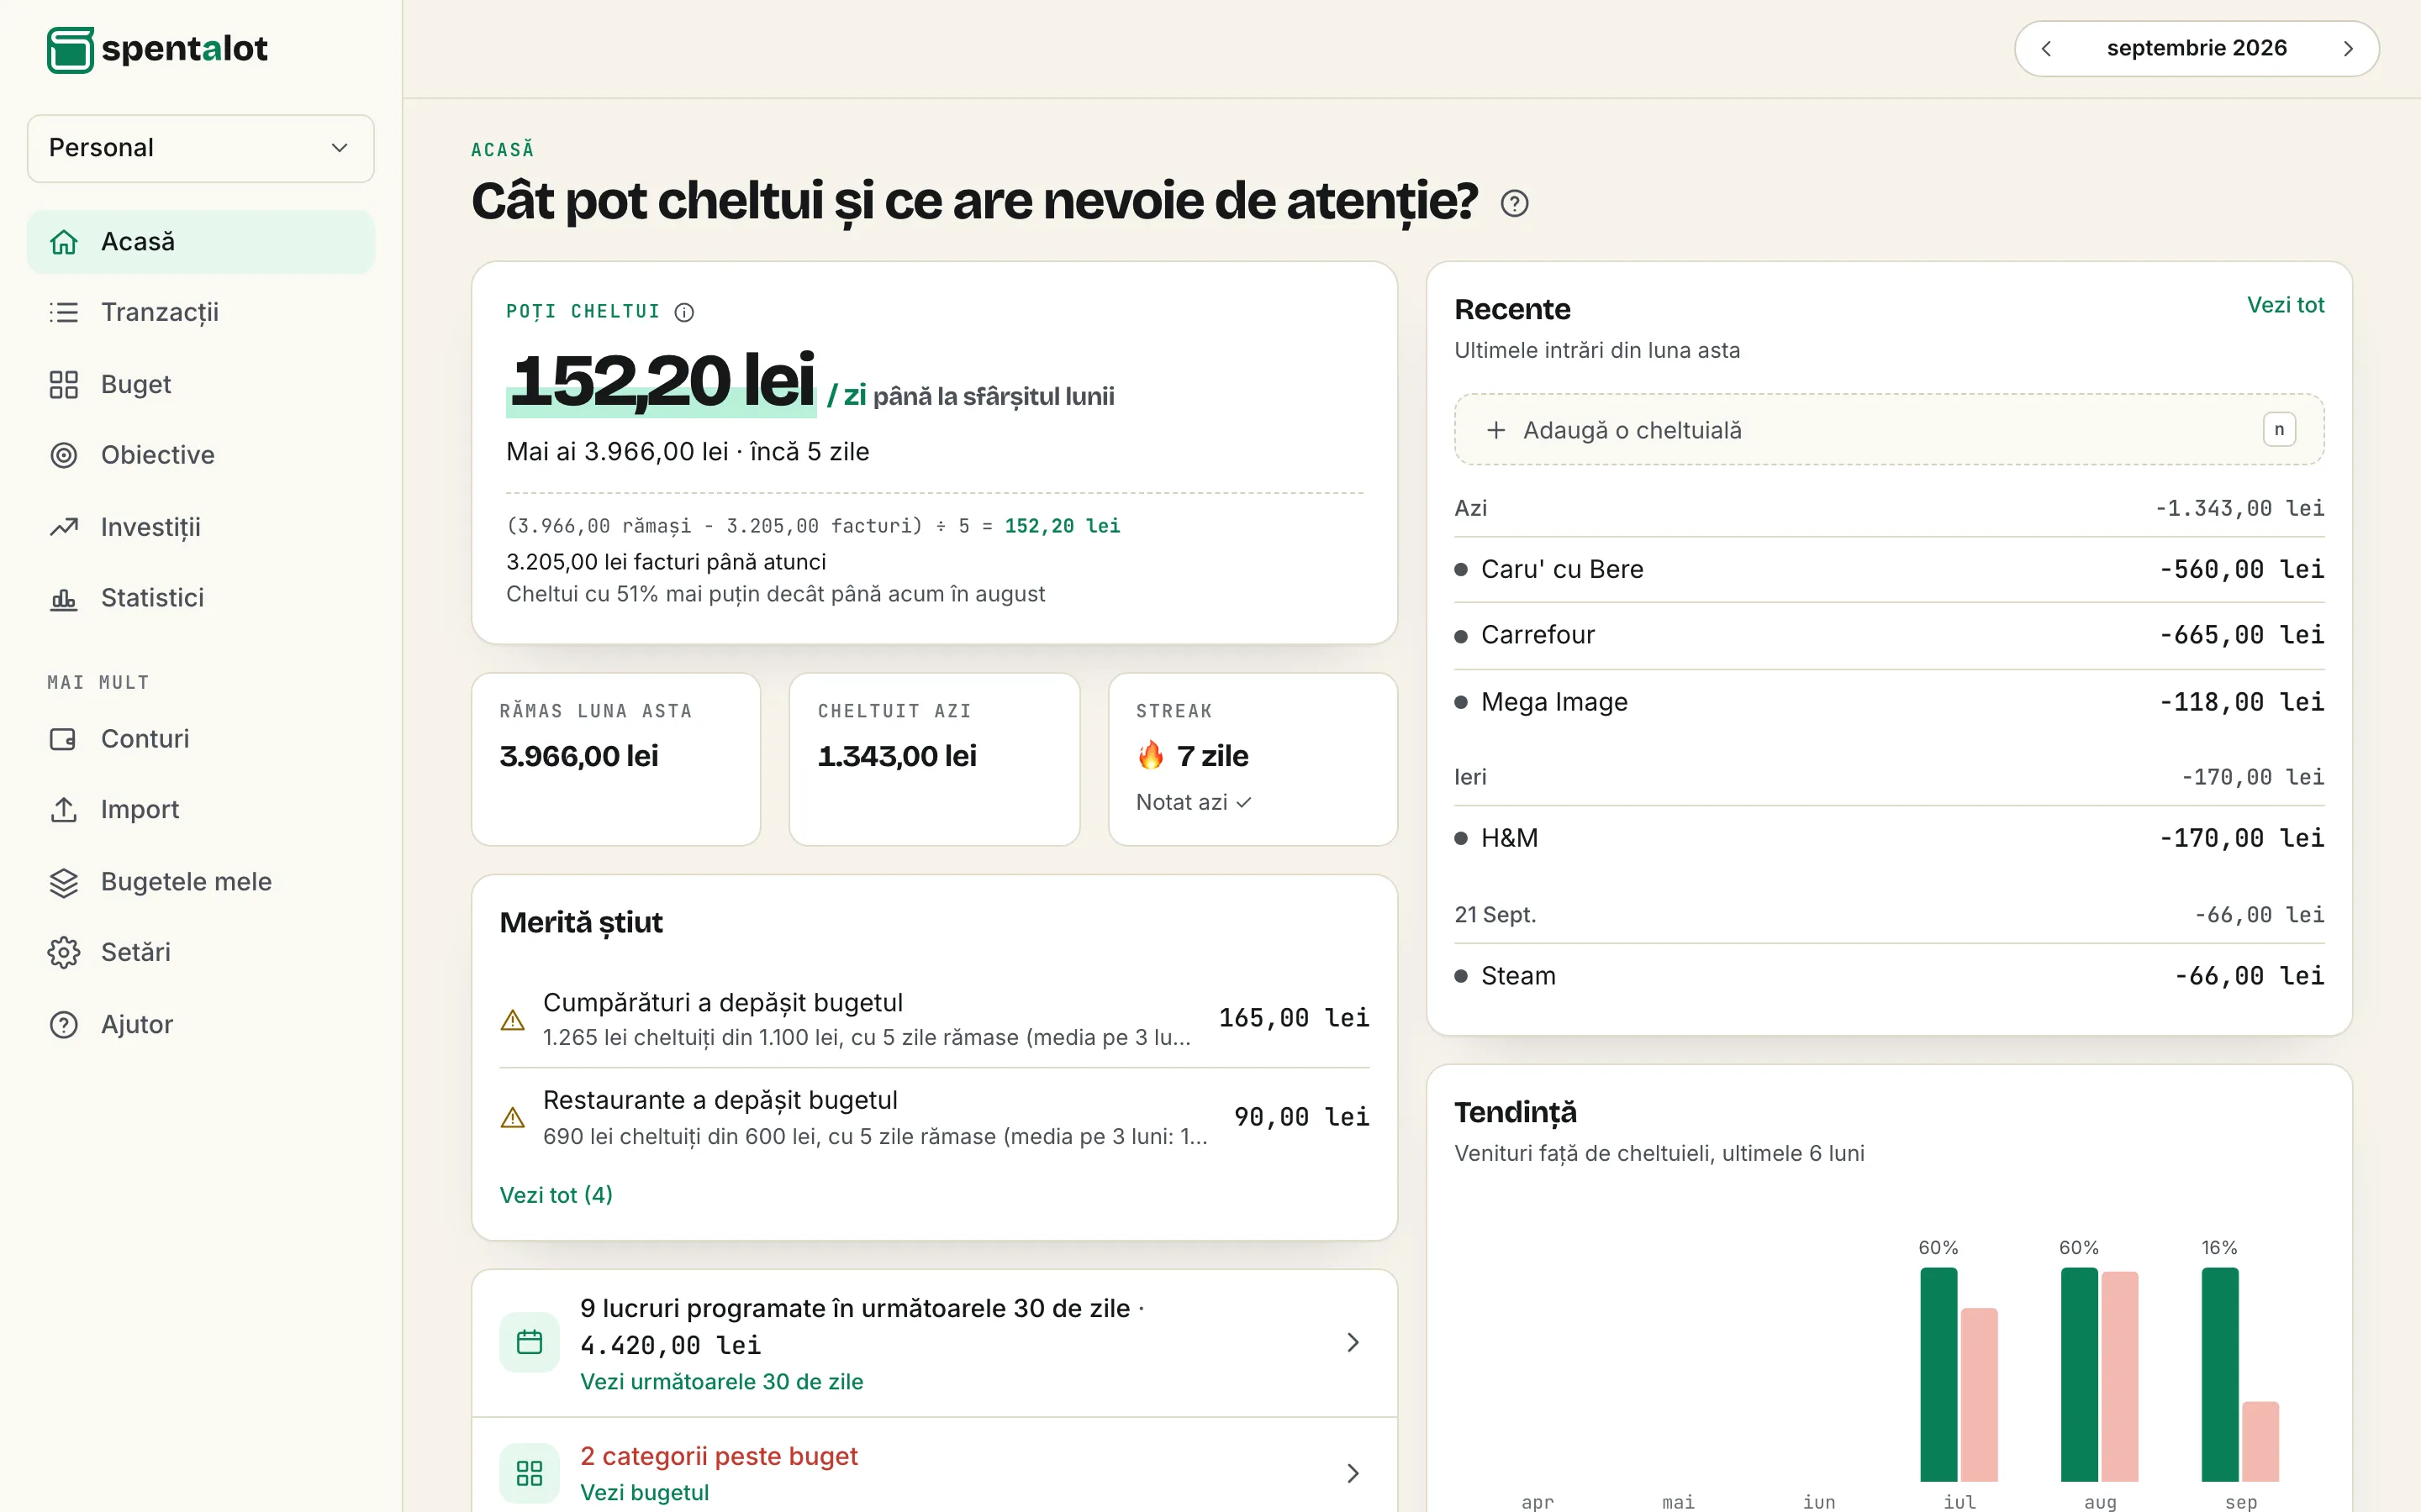Open the Mega Image transaction
Screen dimensions: 2421x1512
point(1889,702)
